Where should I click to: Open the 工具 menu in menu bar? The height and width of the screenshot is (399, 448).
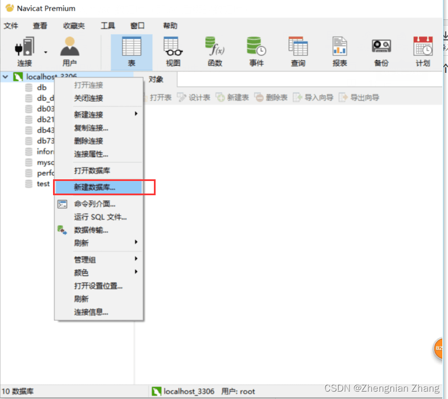tap(108, 26)
